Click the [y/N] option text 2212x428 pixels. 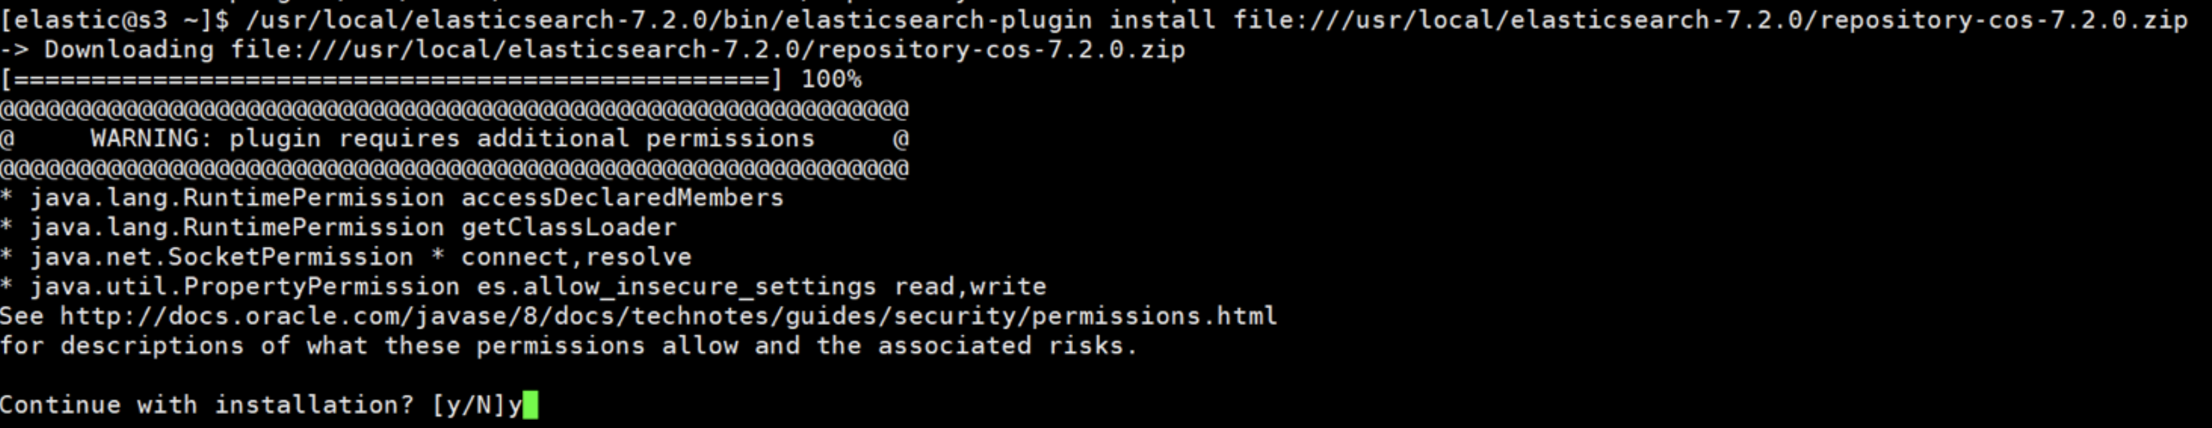[469, 405]
